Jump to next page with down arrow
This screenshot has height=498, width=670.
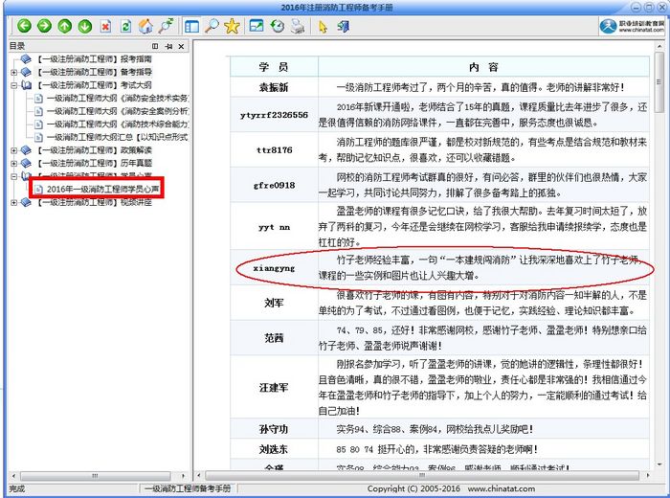coord(85,26)
